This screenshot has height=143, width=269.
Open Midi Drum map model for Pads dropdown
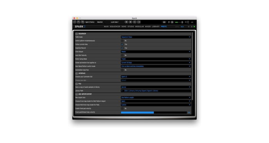pyautogui.click(x=156, y=105)
